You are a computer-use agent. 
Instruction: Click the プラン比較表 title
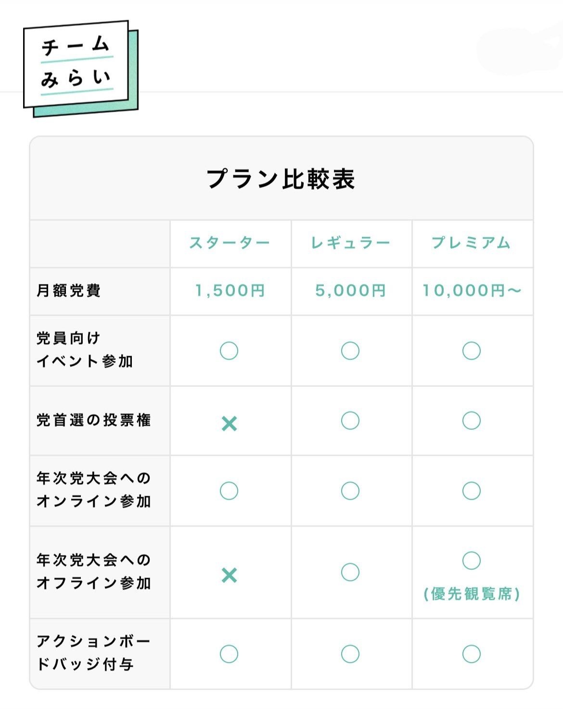pos(281,179)
